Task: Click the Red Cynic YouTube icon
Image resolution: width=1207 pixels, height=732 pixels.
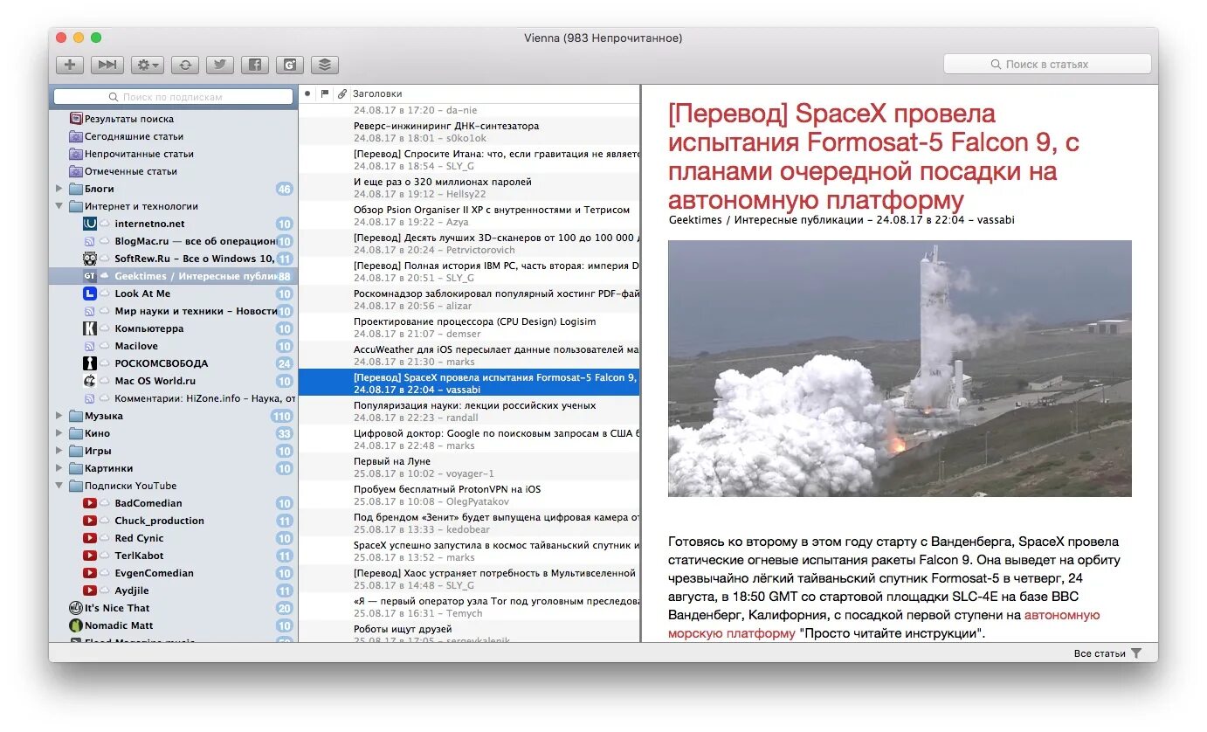Action: click(89, 538)
